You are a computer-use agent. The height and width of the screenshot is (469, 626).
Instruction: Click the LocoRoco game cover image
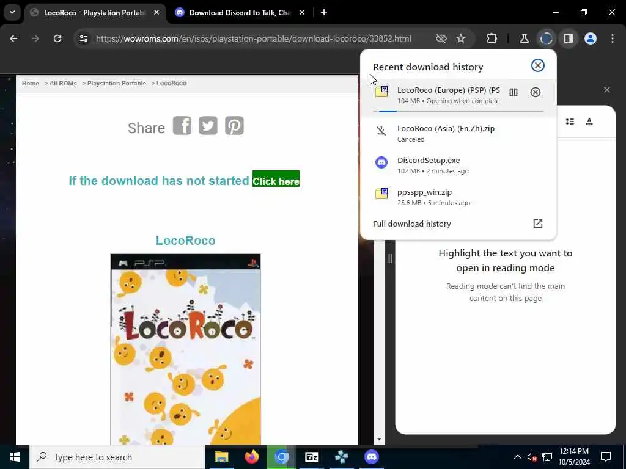186,349
